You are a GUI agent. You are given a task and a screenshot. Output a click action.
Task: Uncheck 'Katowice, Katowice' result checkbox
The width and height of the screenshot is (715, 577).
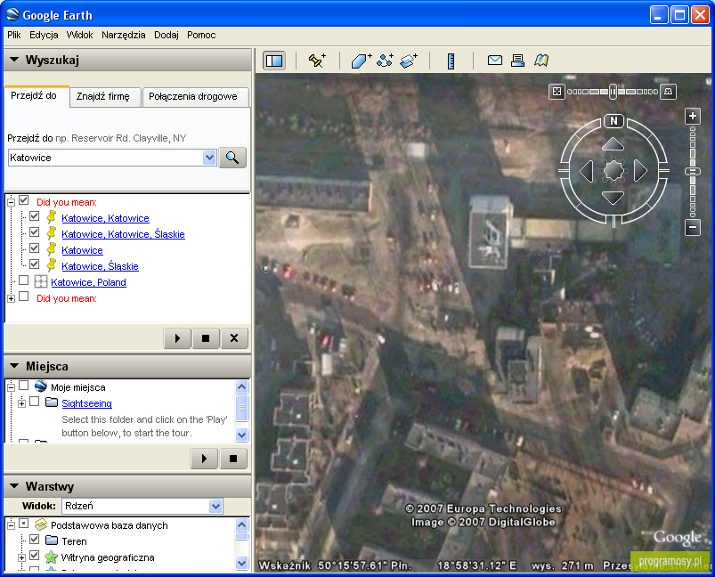[x=34, y=215]
